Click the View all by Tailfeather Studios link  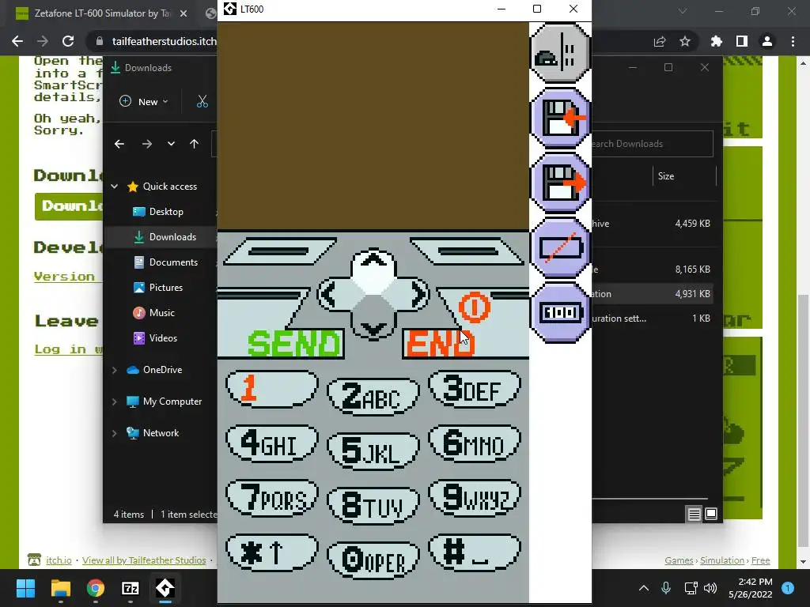pyautogui.click(x=144, y=560)
